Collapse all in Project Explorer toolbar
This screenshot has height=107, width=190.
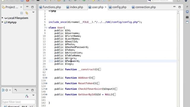[x=22, y=13]
